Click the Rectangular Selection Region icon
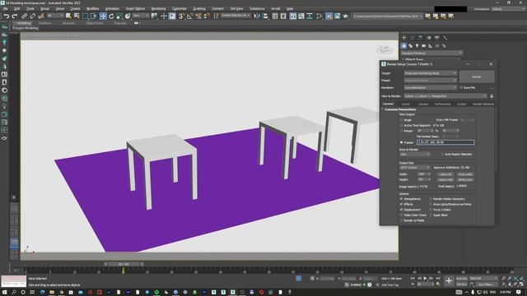This screenshot has width=527, height=296. click(85, 16)
